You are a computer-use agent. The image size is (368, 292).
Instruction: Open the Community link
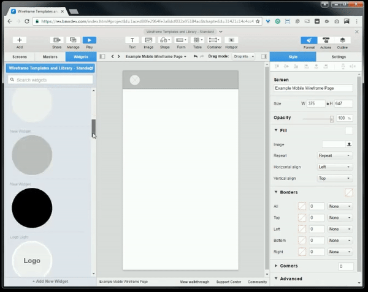pyautogui.click(x=257, y=282)
